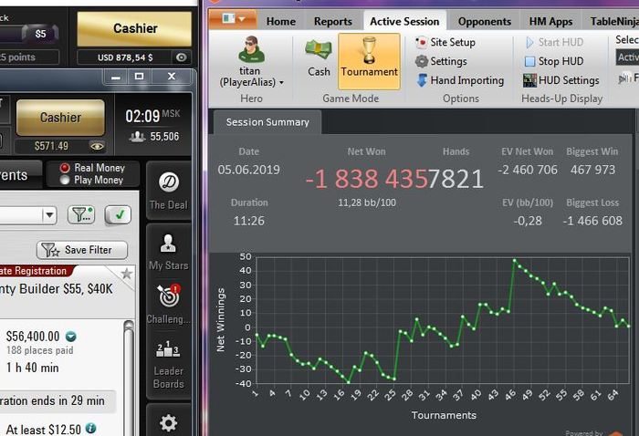This screenshot has height=436, width=639.
Task: Select the Session Summary tab
Action: [x=267, y=122]
